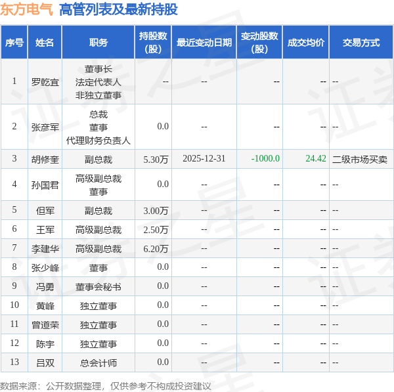The image size is (394, 392).
Task: Click 0.0 holdings in 吕双's row
Action: 163,362
